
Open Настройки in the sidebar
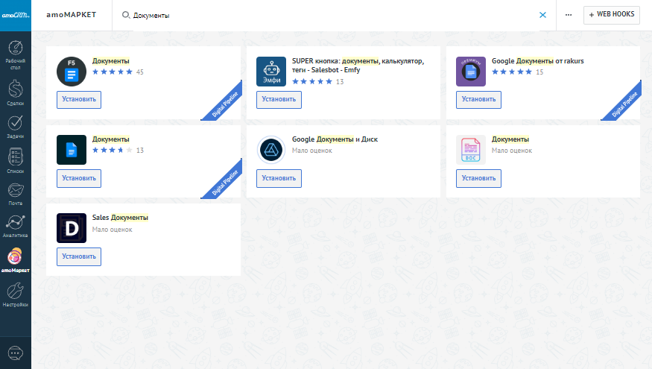(x=15, y=294)
